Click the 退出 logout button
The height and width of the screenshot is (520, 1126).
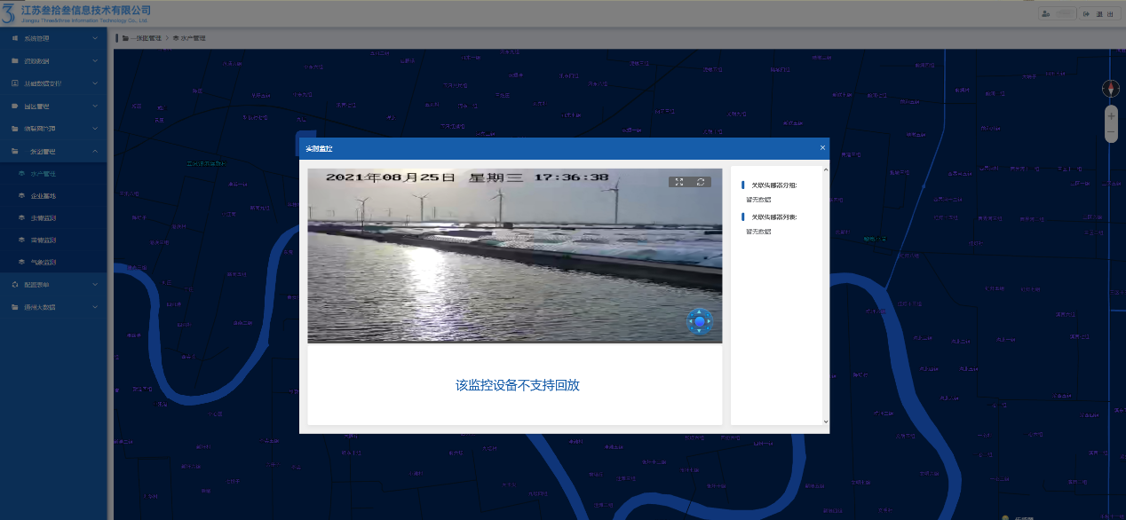coord(1085,13)
